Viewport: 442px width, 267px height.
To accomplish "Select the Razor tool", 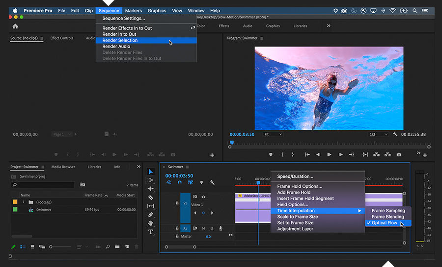I will pyautogui.click(x=151, y=197).
